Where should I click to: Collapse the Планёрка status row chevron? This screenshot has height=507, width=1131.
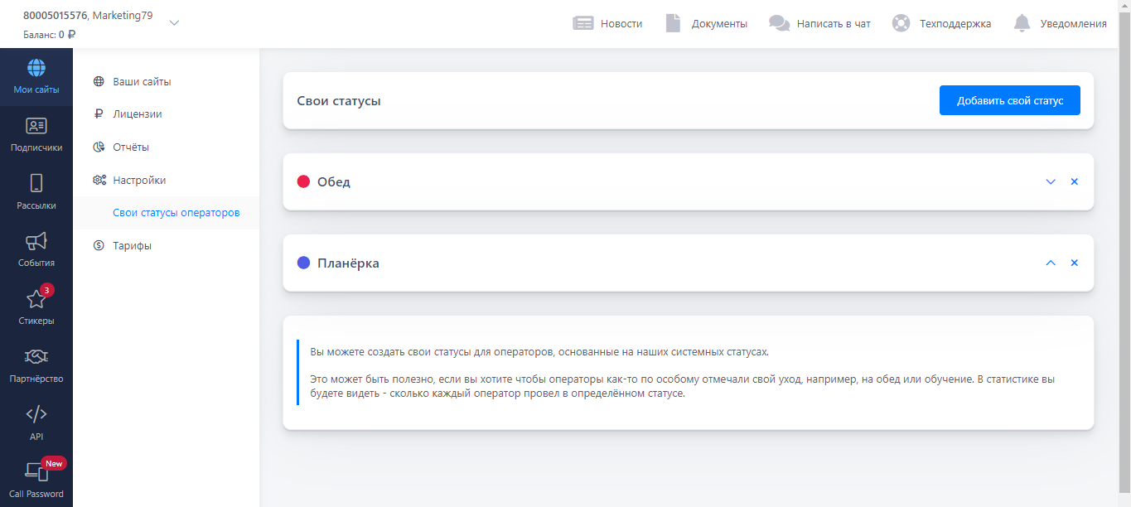[x=1051, y=263]
